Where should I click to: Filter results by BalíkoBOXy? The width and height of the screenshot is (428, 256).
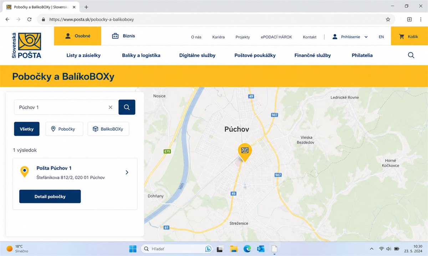pos(108,129)
